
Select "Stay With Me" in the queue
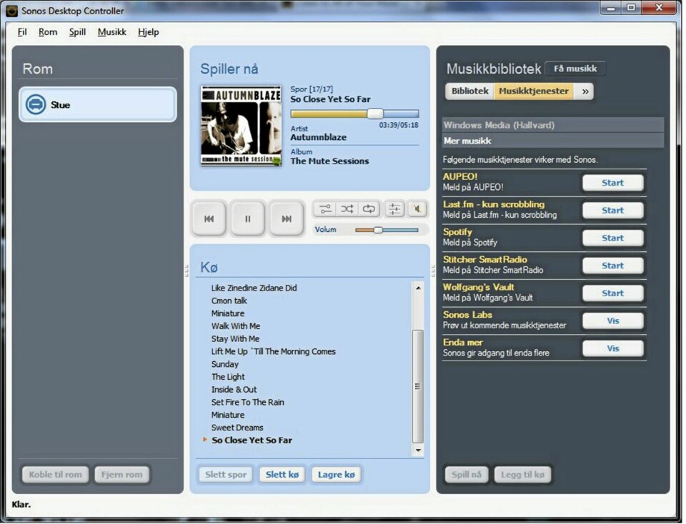[235, 338]
